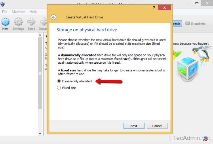Switch to the Snapshots view
Viewport: 213px width, 144px height.
click(195, 24)
